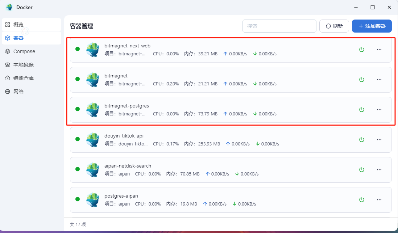
Task: Open more options for bitmagnet row
Action: tap(379, 80)
